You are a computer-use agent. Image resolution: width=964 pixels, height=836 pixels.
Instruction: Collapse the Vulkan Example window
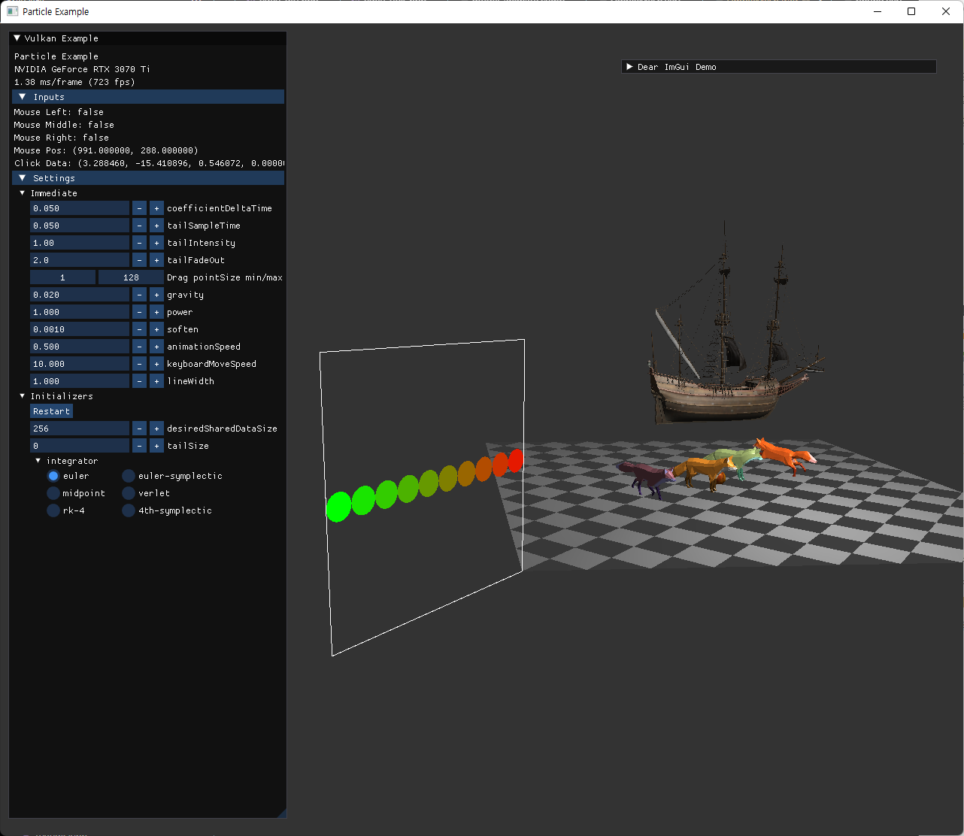(x=17, y=38)
